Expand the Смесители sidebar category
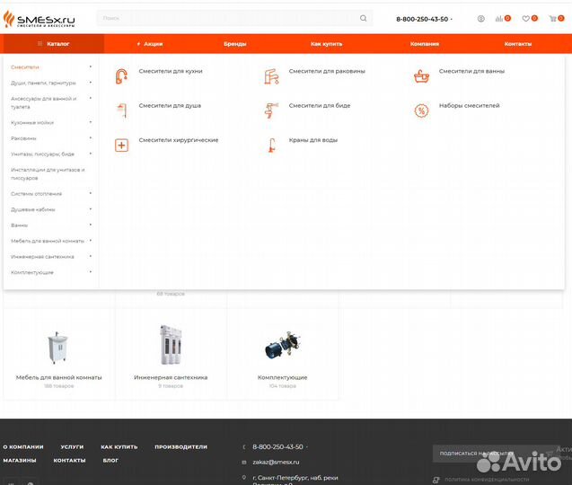572x485 pixels. pyautogui.click(x=90, y=66)
